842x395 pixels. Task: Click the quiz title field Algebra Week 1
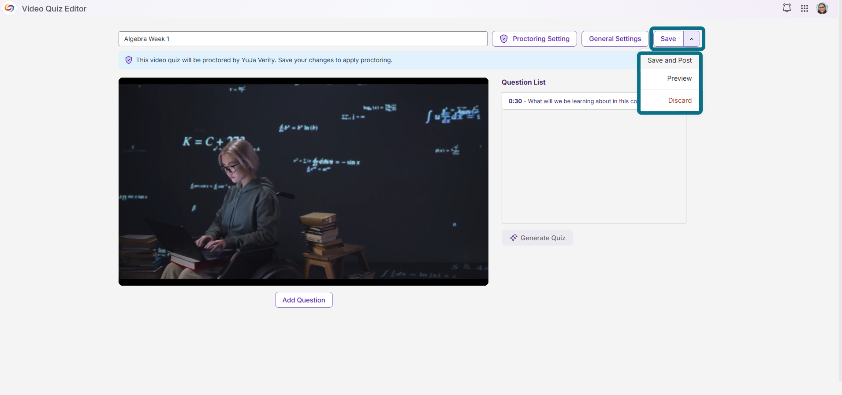pos(303,39)
